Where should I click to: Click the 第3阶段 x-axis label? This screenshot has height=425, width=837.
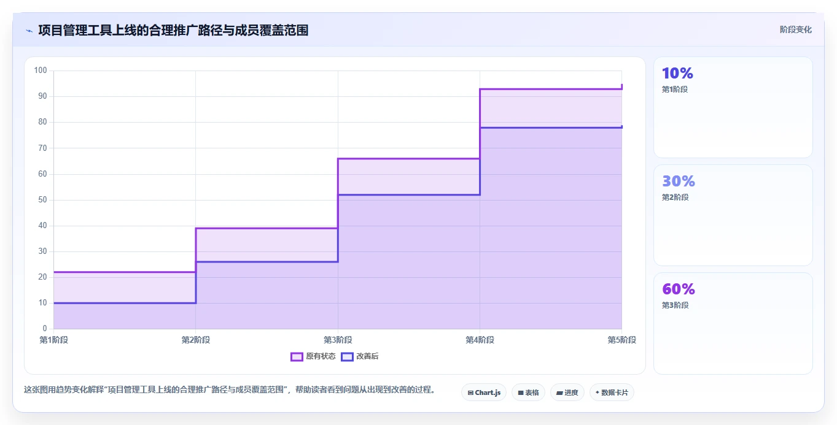pos(338,340)
